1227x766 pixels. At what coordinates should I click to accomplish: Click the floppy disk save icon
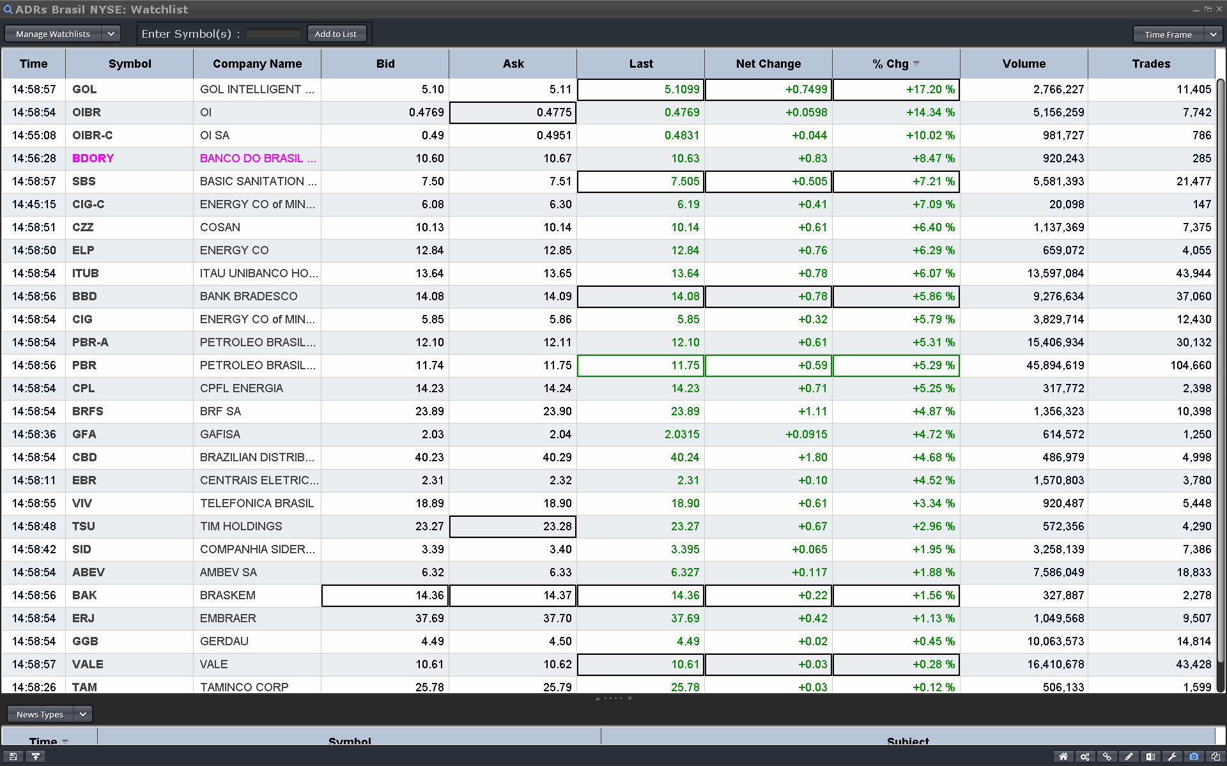point(13,756)
